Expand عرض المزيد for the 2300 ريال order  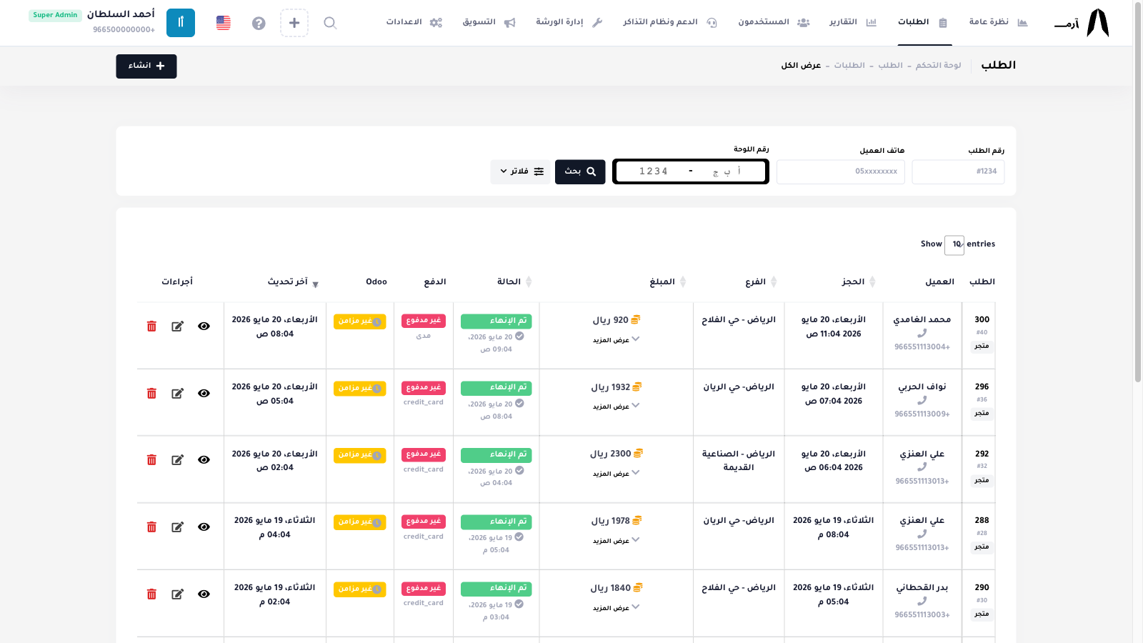point(616,474)
